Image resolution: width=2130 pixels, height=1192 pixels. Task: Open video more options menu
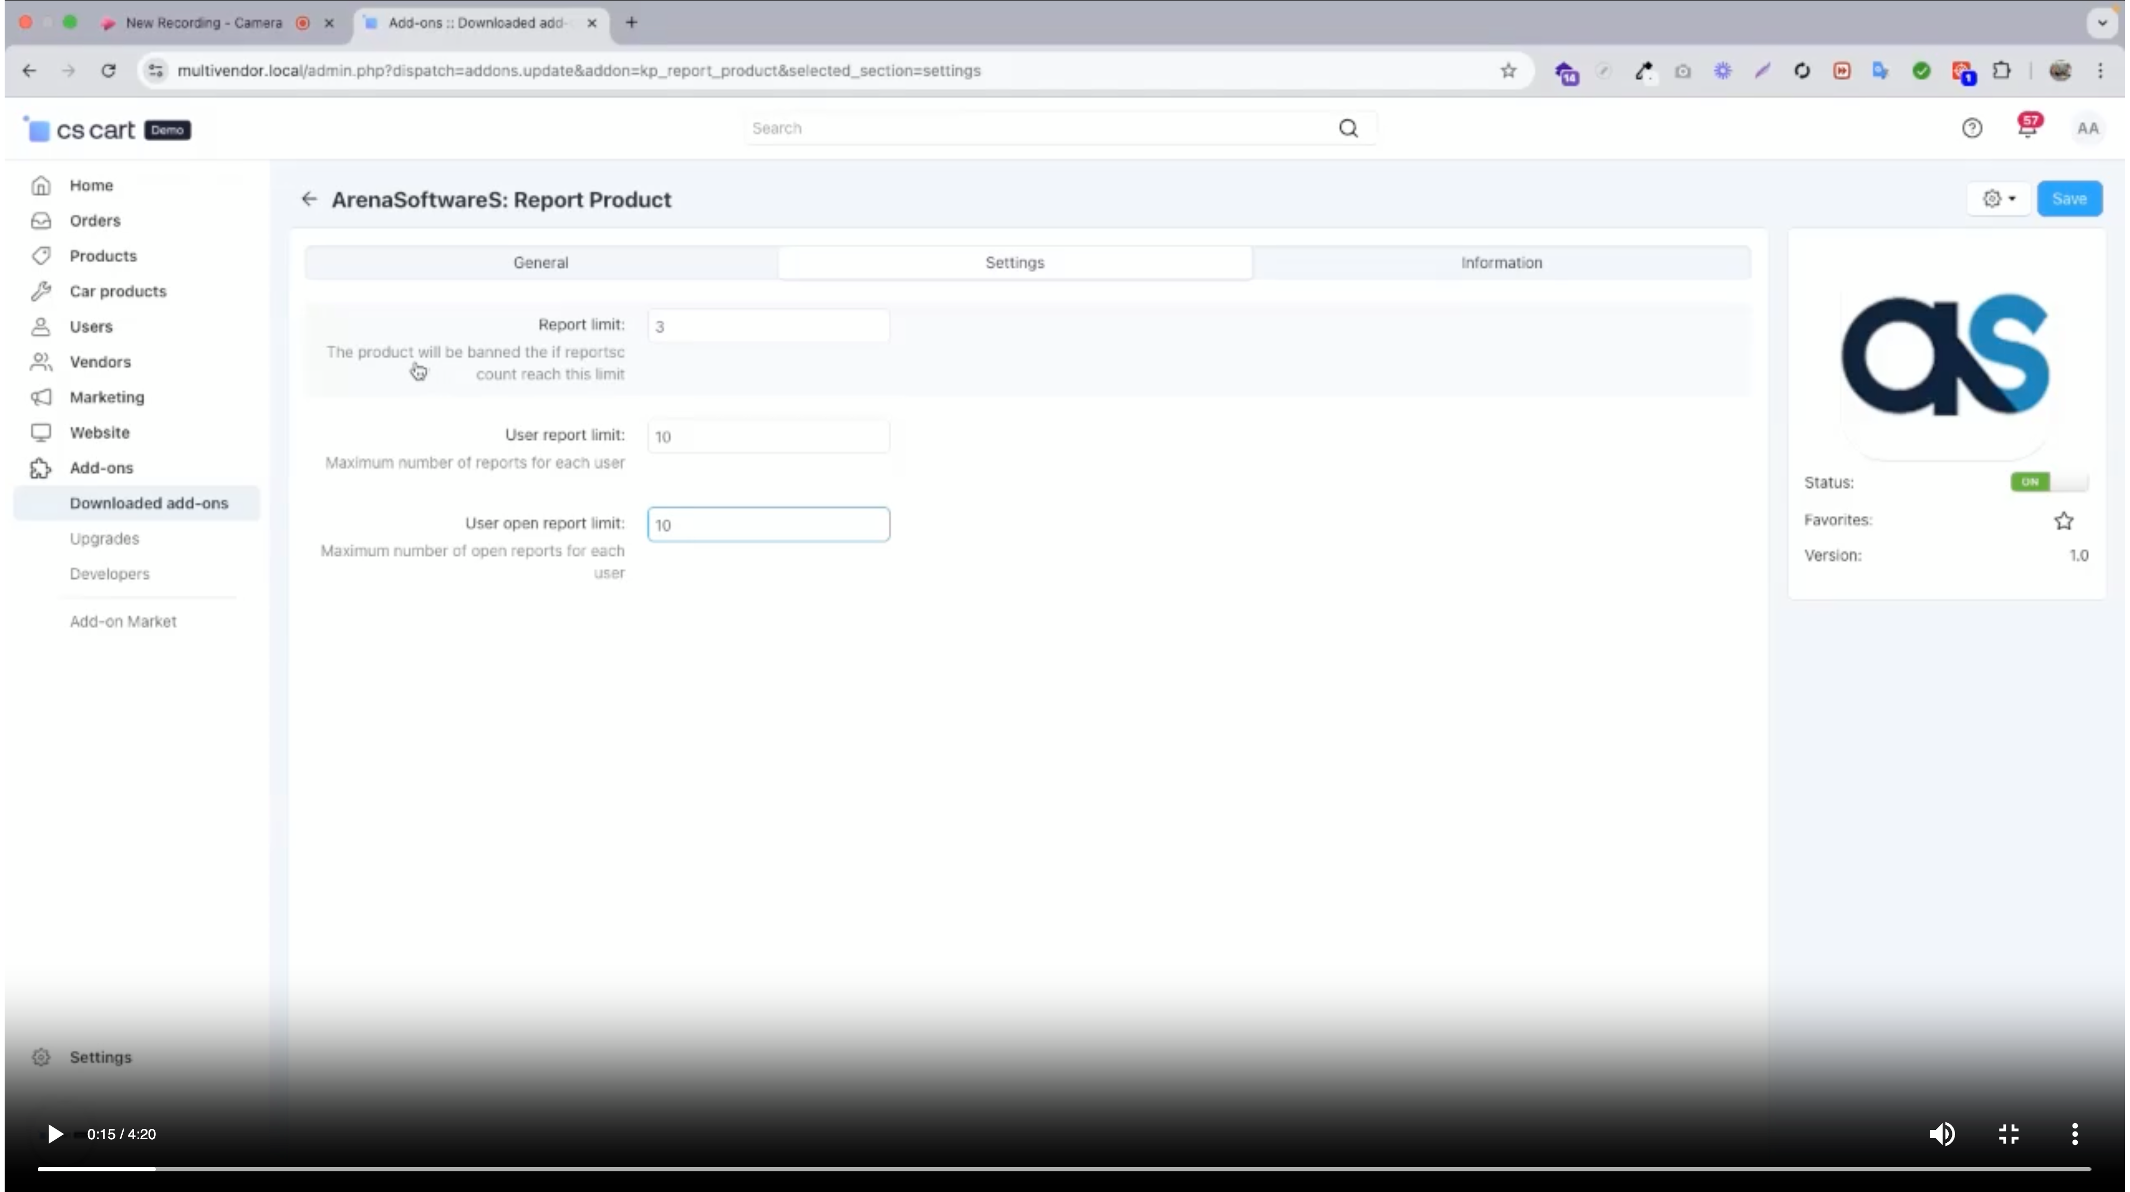coord(2074,1134)
